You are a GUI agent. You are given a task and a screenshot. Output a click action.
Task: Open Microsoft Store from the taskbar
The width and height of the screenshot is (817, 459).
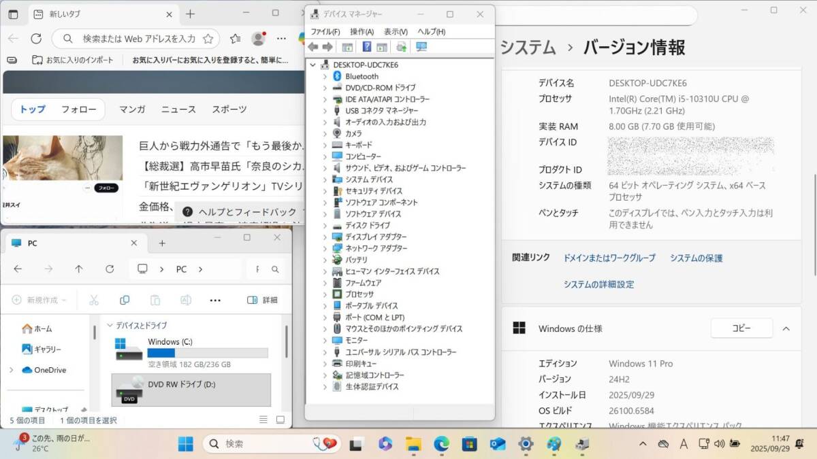coord(469,444)
